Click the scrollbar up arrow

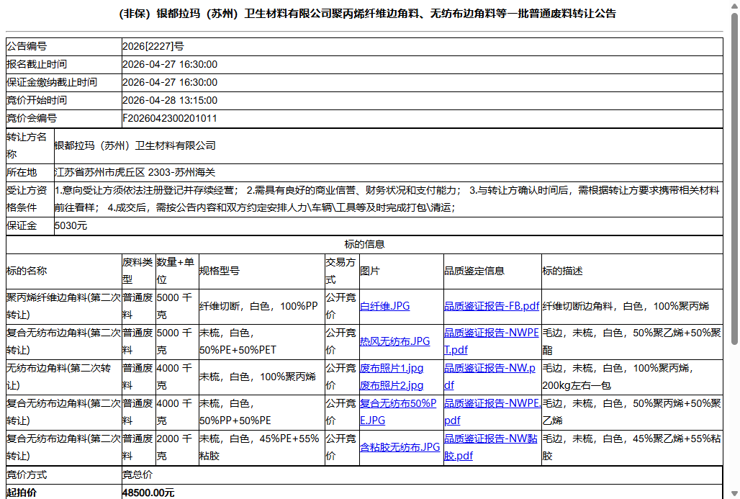click(x=734, y=5)
